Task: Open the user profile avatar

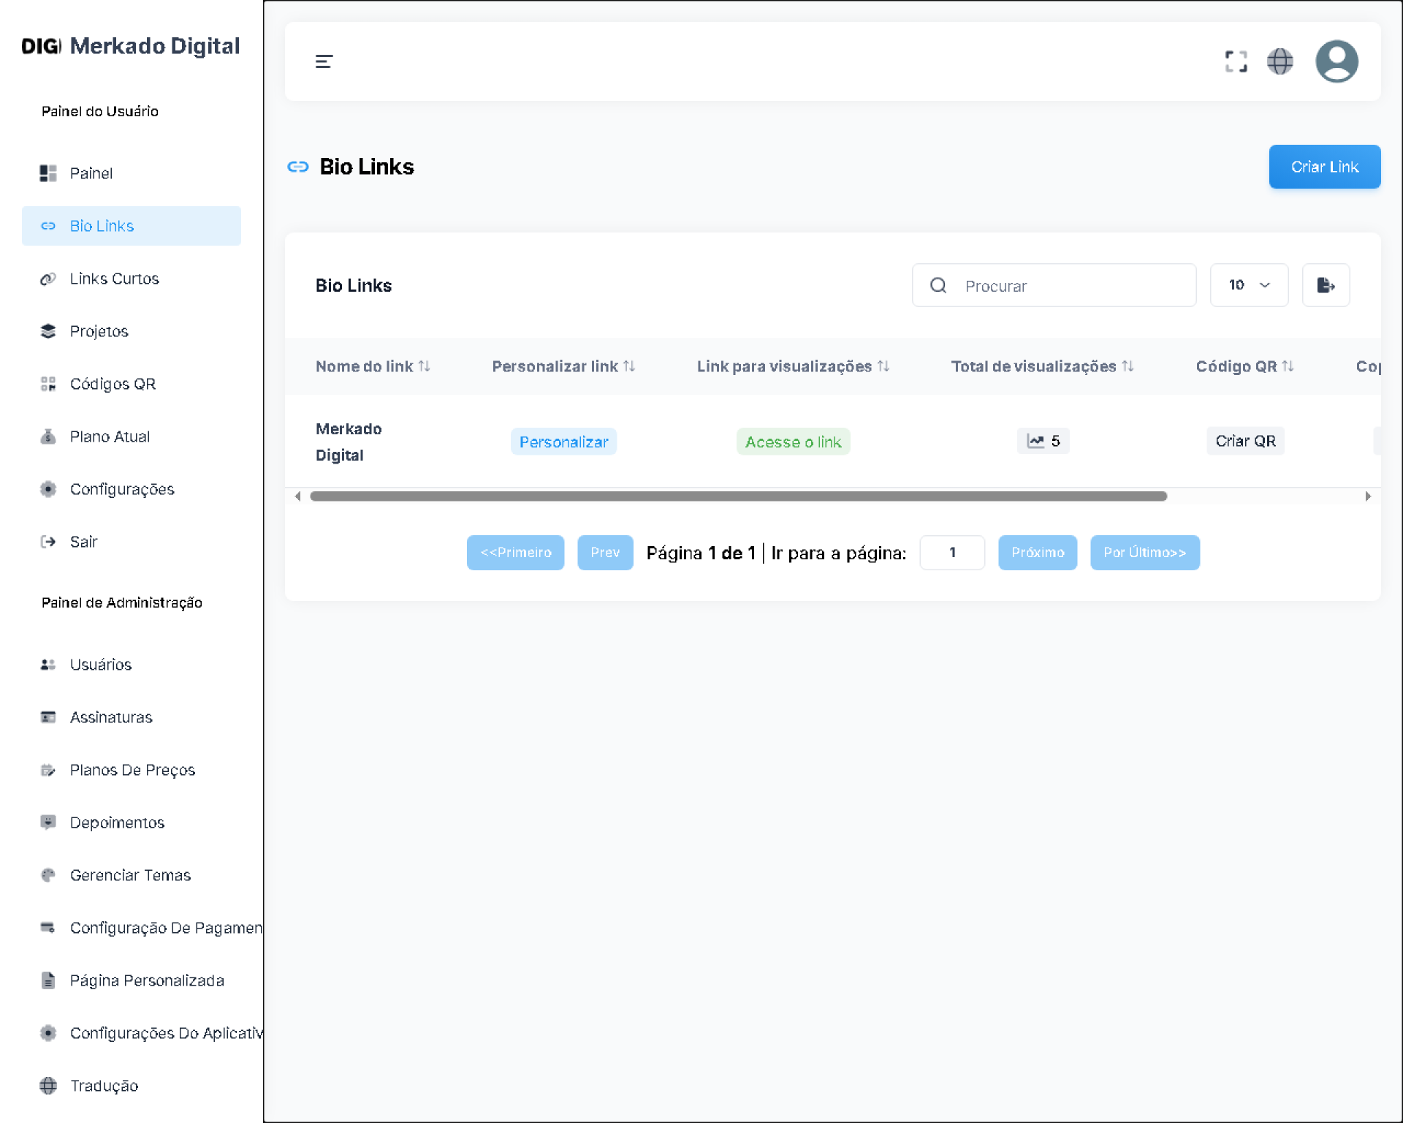Action: coord(1336,61)
